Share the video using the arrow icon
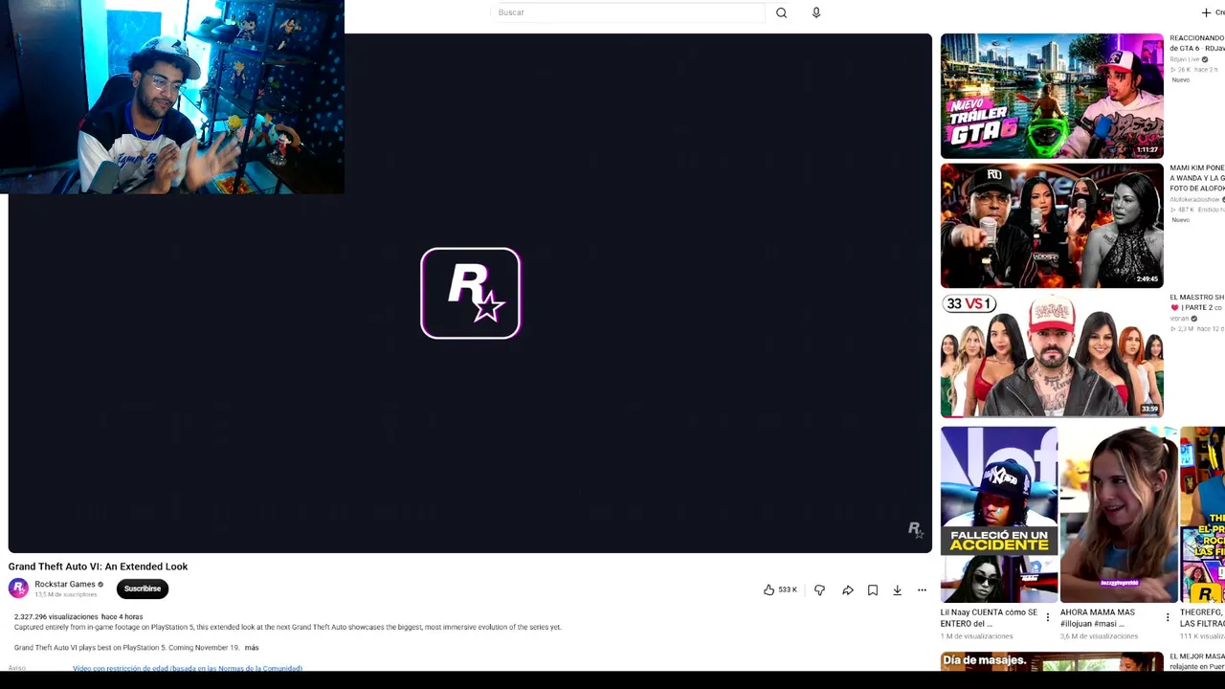 [x=848, y=590]
